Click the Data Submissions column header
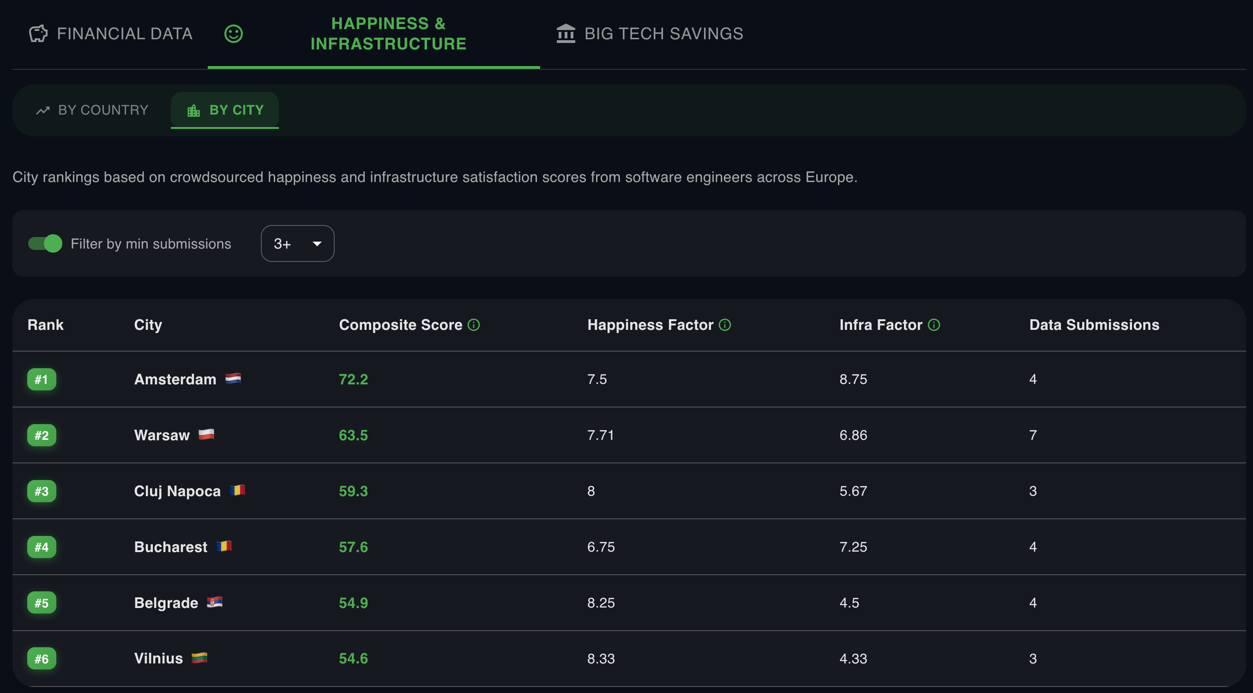This screenshot has width=1253, height=693. click(x=1094, y=325)
